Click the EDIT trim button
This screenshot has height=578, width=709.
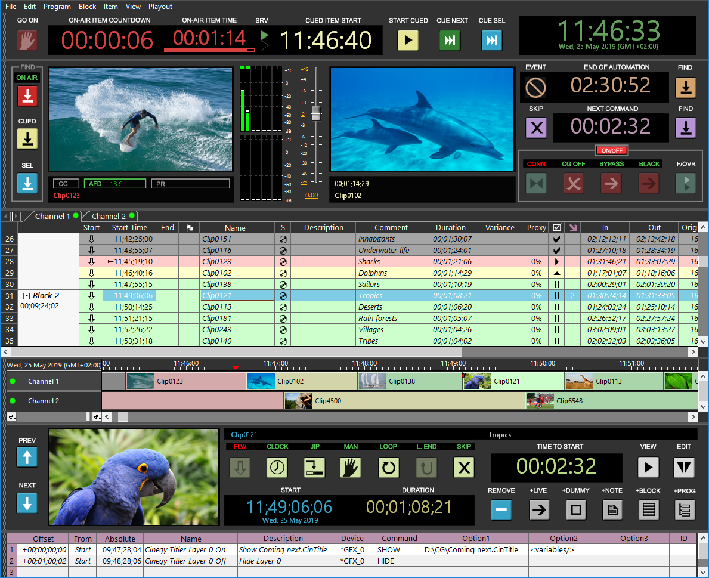tap(684, 467)
